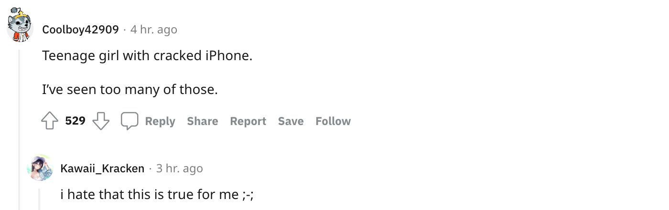Visit Coolboy42909's profile via username
Image resolution: width=669 pixels, height=210 pixels.
(x=80, y=30)
